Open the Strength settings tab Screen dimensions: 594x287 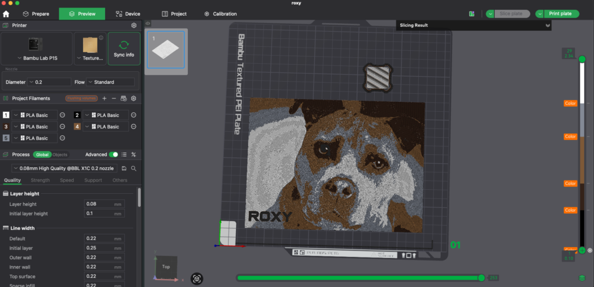click(40, 181)
